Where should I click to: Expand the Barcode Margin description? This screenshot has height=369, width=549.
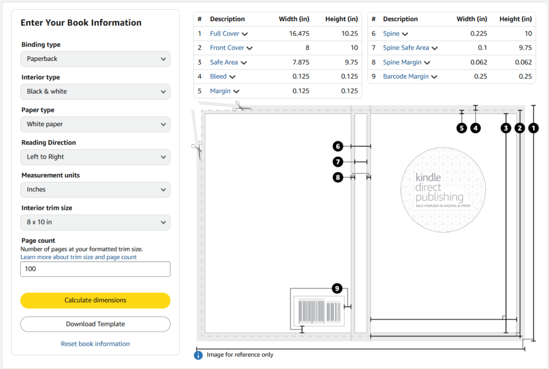click(x=410, y=77)
